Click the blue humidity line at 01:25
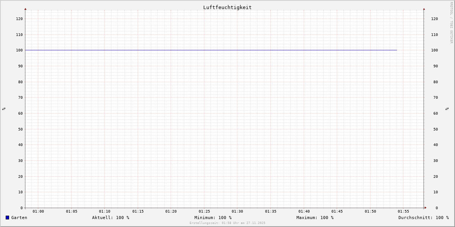The image size is (455, 227). click(204, 50)
